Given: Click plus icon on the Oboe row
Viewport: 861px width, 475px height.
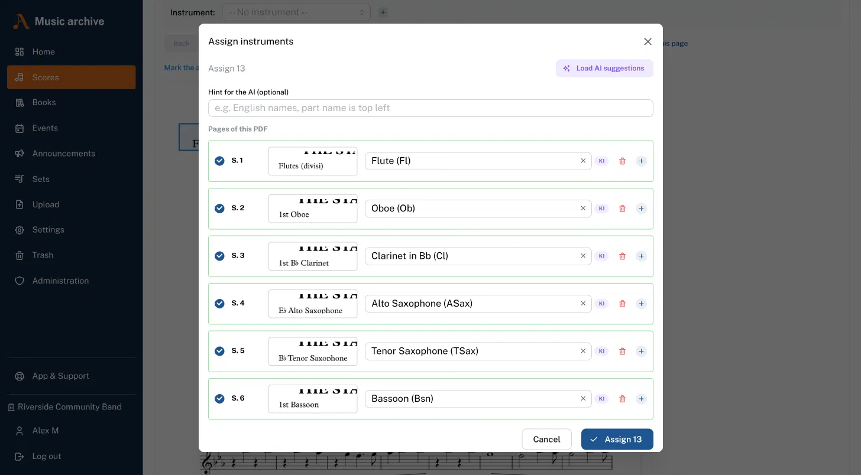Looking at the screenshot, I should click(641, 209).
